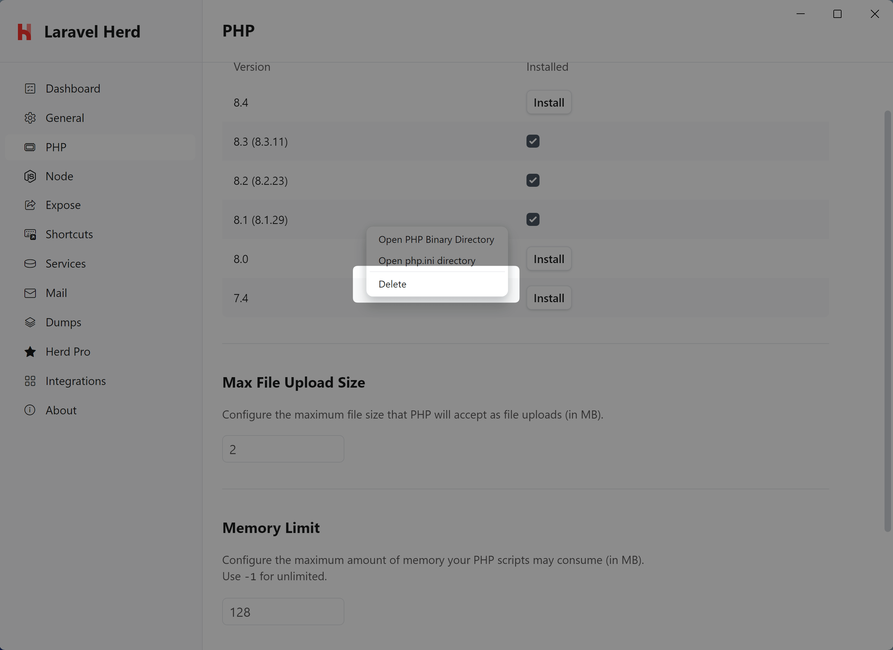The height and width of the screenshot is (650, 893).
Task: Install PHP version 7.4
Action: pos(549,298)
